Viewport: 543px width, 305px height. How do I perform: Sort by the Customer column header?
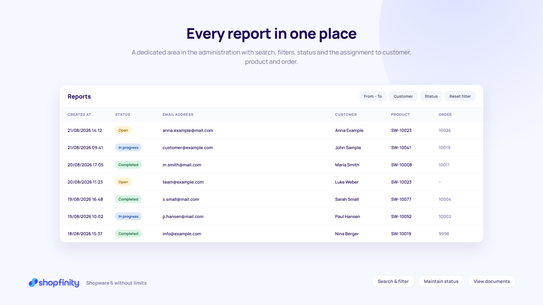[x=346, y=115]
